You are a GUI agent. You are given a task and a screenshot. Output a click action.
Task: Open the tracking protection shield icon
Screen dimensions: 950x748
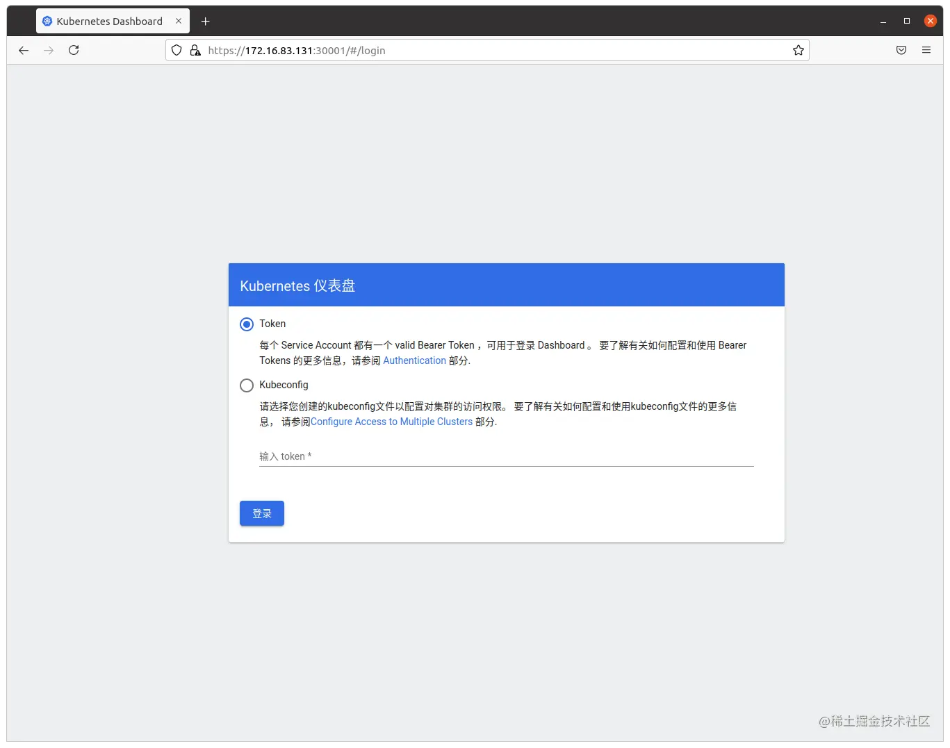(x=177, y=50)
